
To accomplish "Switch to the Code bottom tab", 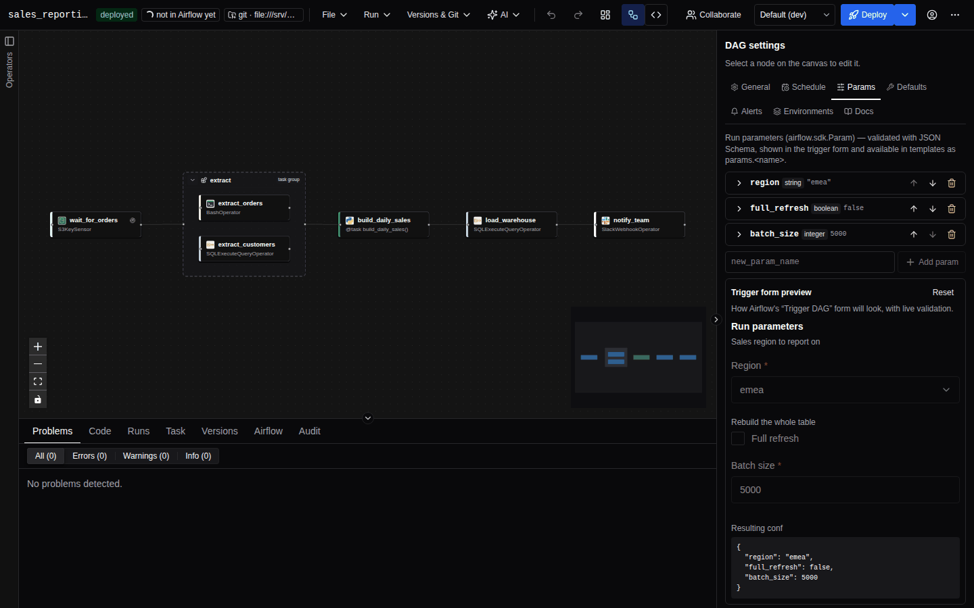I will tap(100, 431).
